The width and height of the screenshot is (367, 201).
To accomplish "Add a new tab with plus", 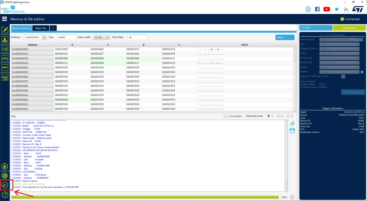I will [53, 28].
